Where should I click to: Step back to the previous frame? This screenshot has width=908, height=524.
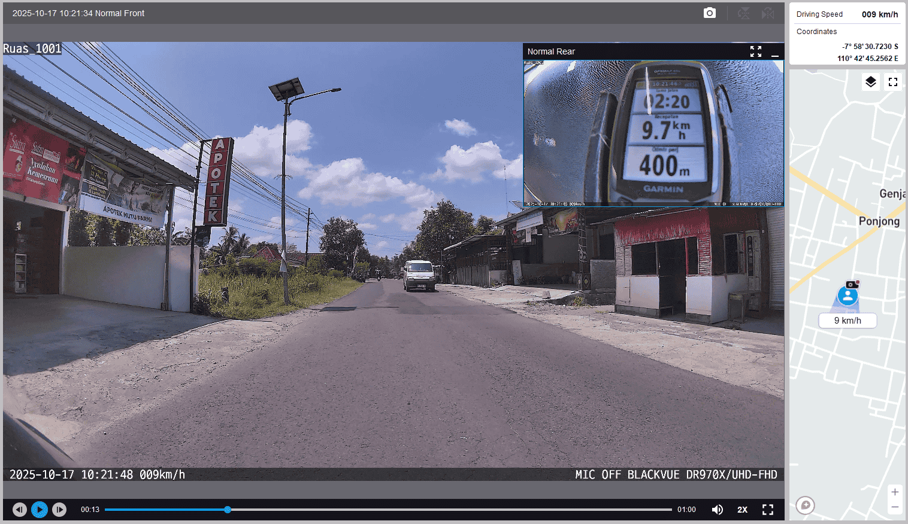point(20,510)
